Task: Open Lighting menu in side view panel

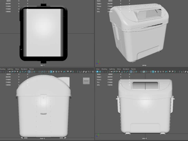Action: tap(112, 69)
